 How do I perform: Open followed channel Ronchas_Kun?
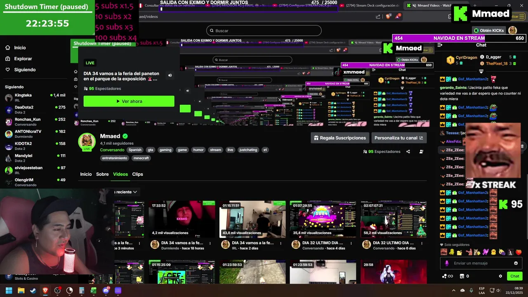pyautogui.click(x=35, y=122)
